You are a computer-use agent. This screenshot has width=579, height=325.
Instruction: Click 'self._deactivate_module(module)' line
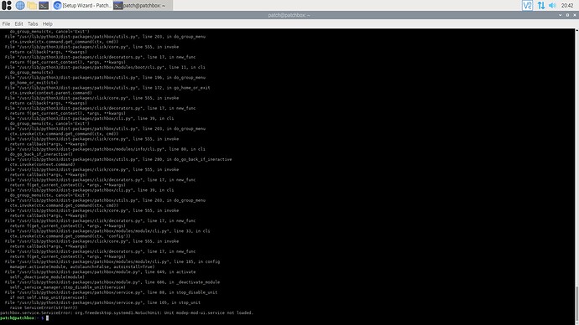[x=47, y=276]
